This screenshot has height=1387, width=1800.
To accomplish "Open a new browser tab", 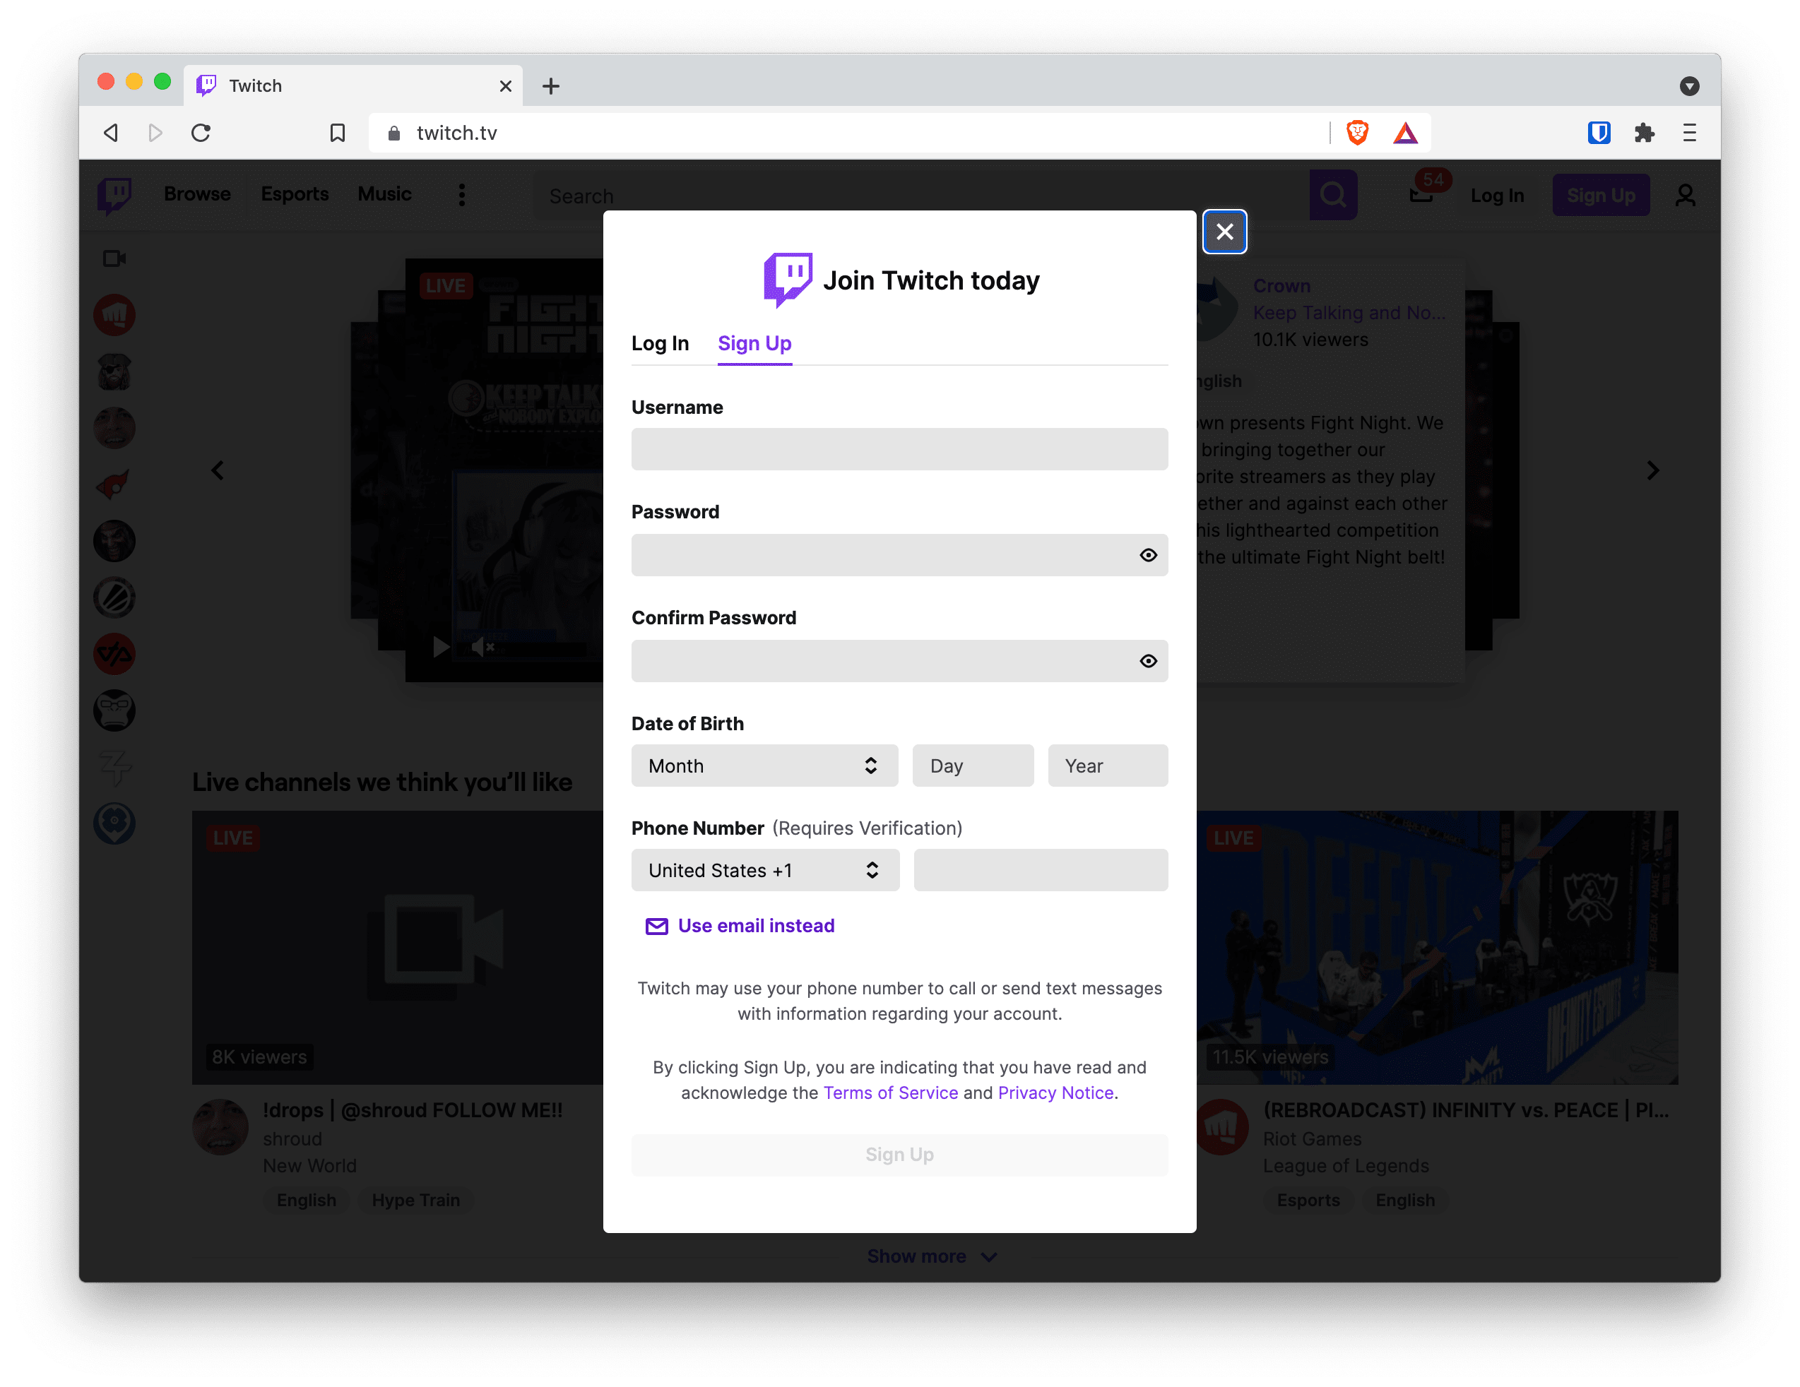I will point(550,85).
